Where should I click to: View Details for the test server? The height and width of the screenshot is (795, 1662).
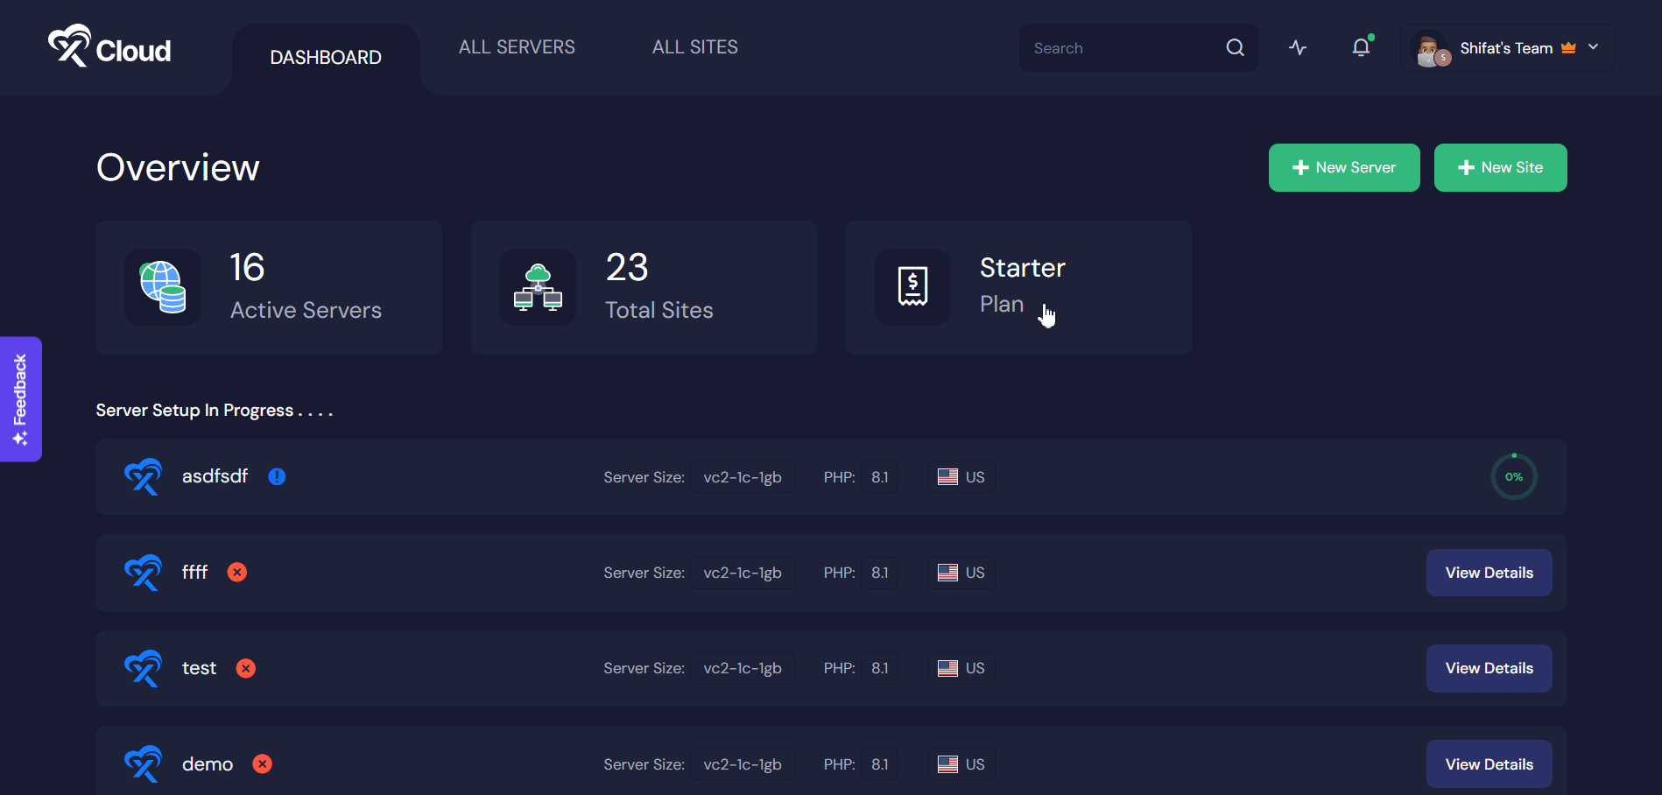click(1489, 667)
